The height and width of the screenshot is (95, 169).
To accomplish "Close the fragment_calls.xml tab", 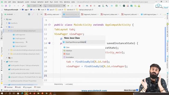I will coord(138,14).
